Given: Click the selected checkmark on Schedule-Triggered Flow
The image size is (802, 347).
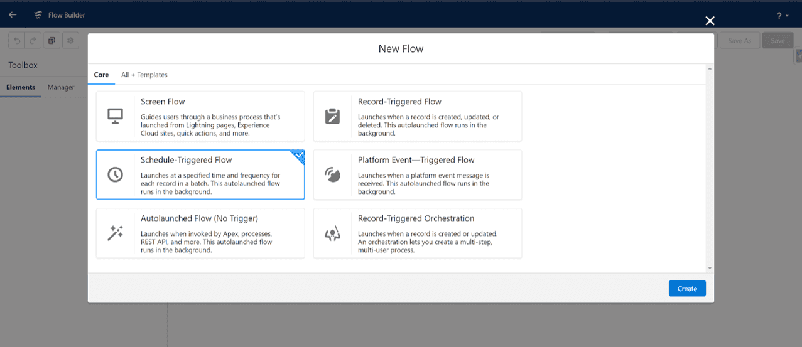Looking at the screenshot, I should [x=300, y=155].
